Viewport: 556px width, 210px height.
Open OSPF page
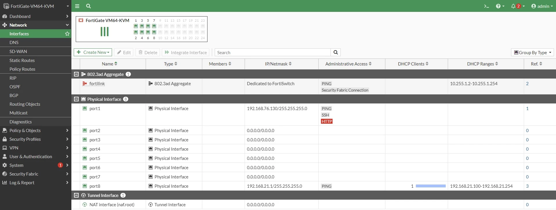tap(36, 87)
